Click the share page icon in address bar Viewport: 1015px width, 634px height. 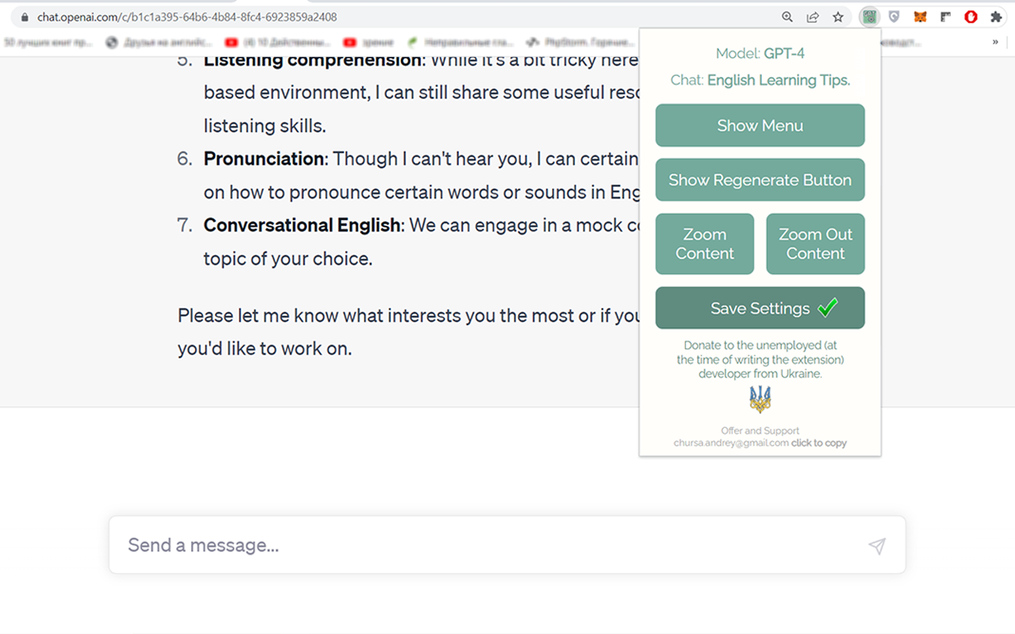pos(813,17)
